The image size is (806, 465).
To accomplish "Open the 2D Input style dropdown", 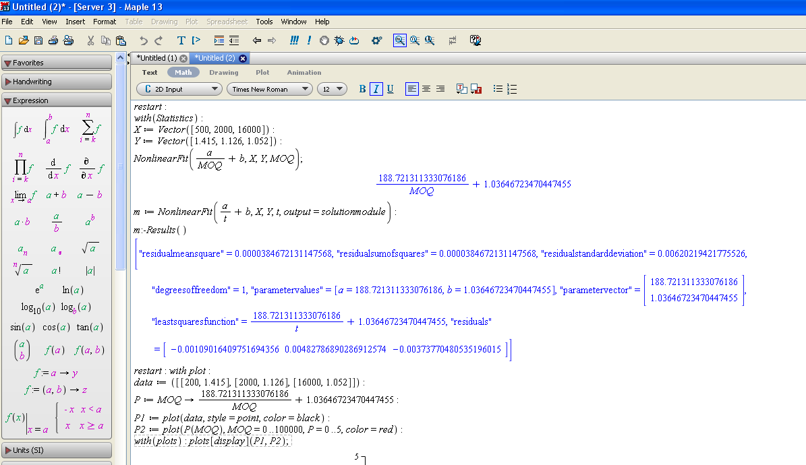I will pos(179,89).
